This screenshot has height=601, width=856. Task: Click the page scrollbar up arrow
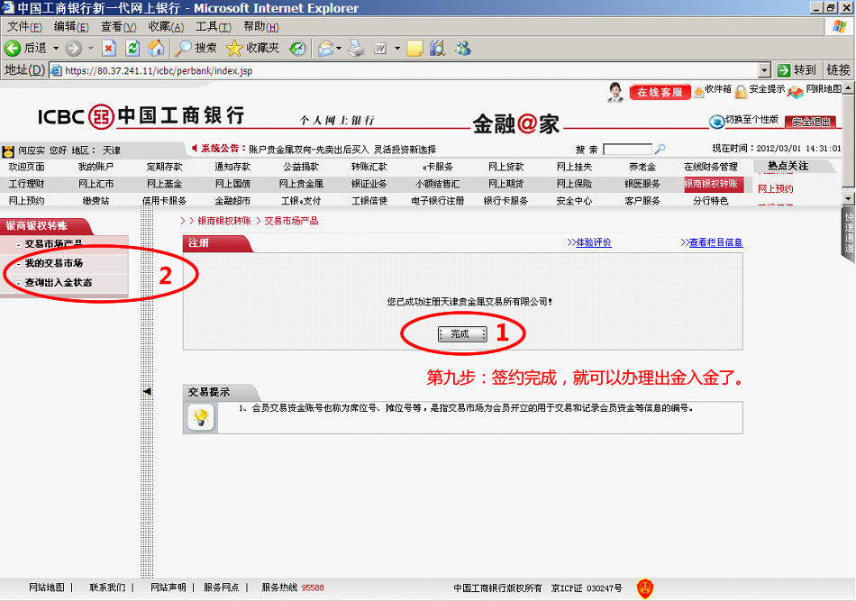point(848,88)
